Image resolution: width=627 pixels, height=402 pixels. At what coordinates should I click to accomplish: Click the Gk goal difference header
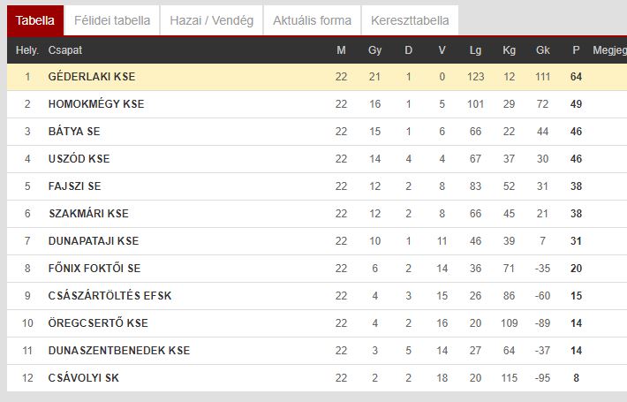coord(542,50)
